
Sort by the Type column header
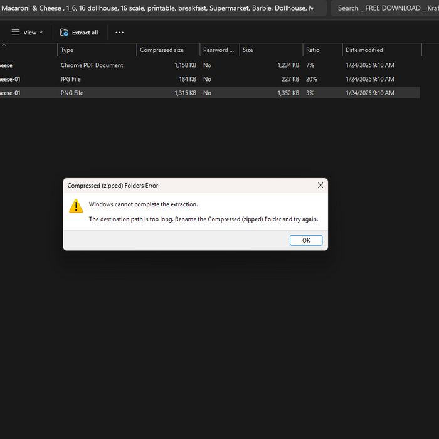[97, 50]
